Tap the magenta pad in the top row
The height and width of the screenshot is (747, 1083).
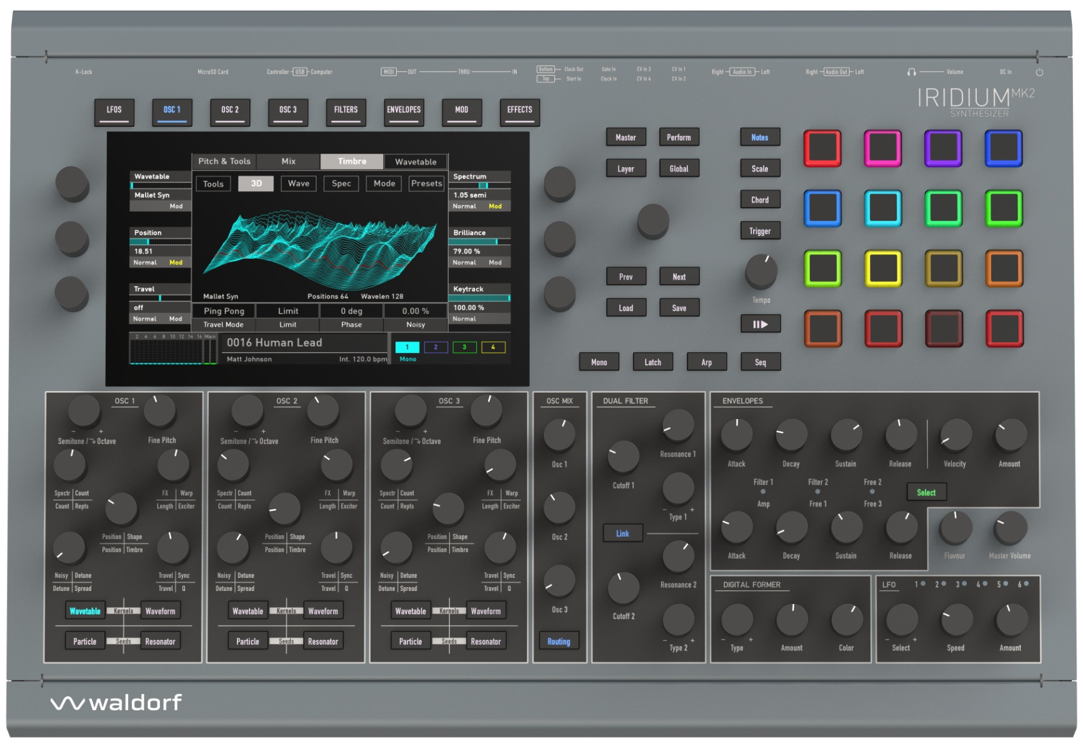click(882, 149)
